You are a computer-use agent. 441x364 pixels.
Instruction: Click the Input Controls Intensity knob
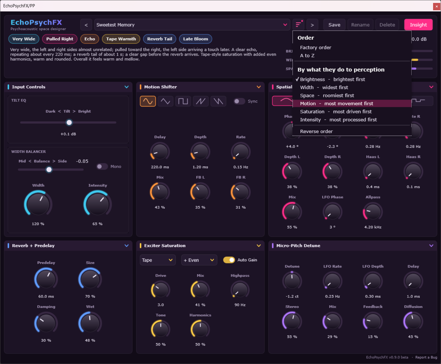click(x=98, y=204)
